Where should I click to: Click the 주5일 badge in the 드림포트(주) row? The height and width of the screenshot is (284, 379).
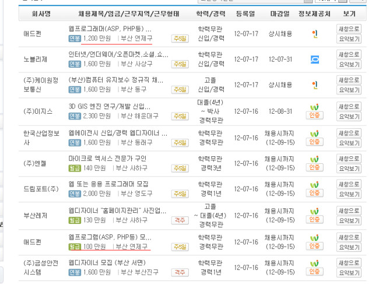click(x=180, y=194)
